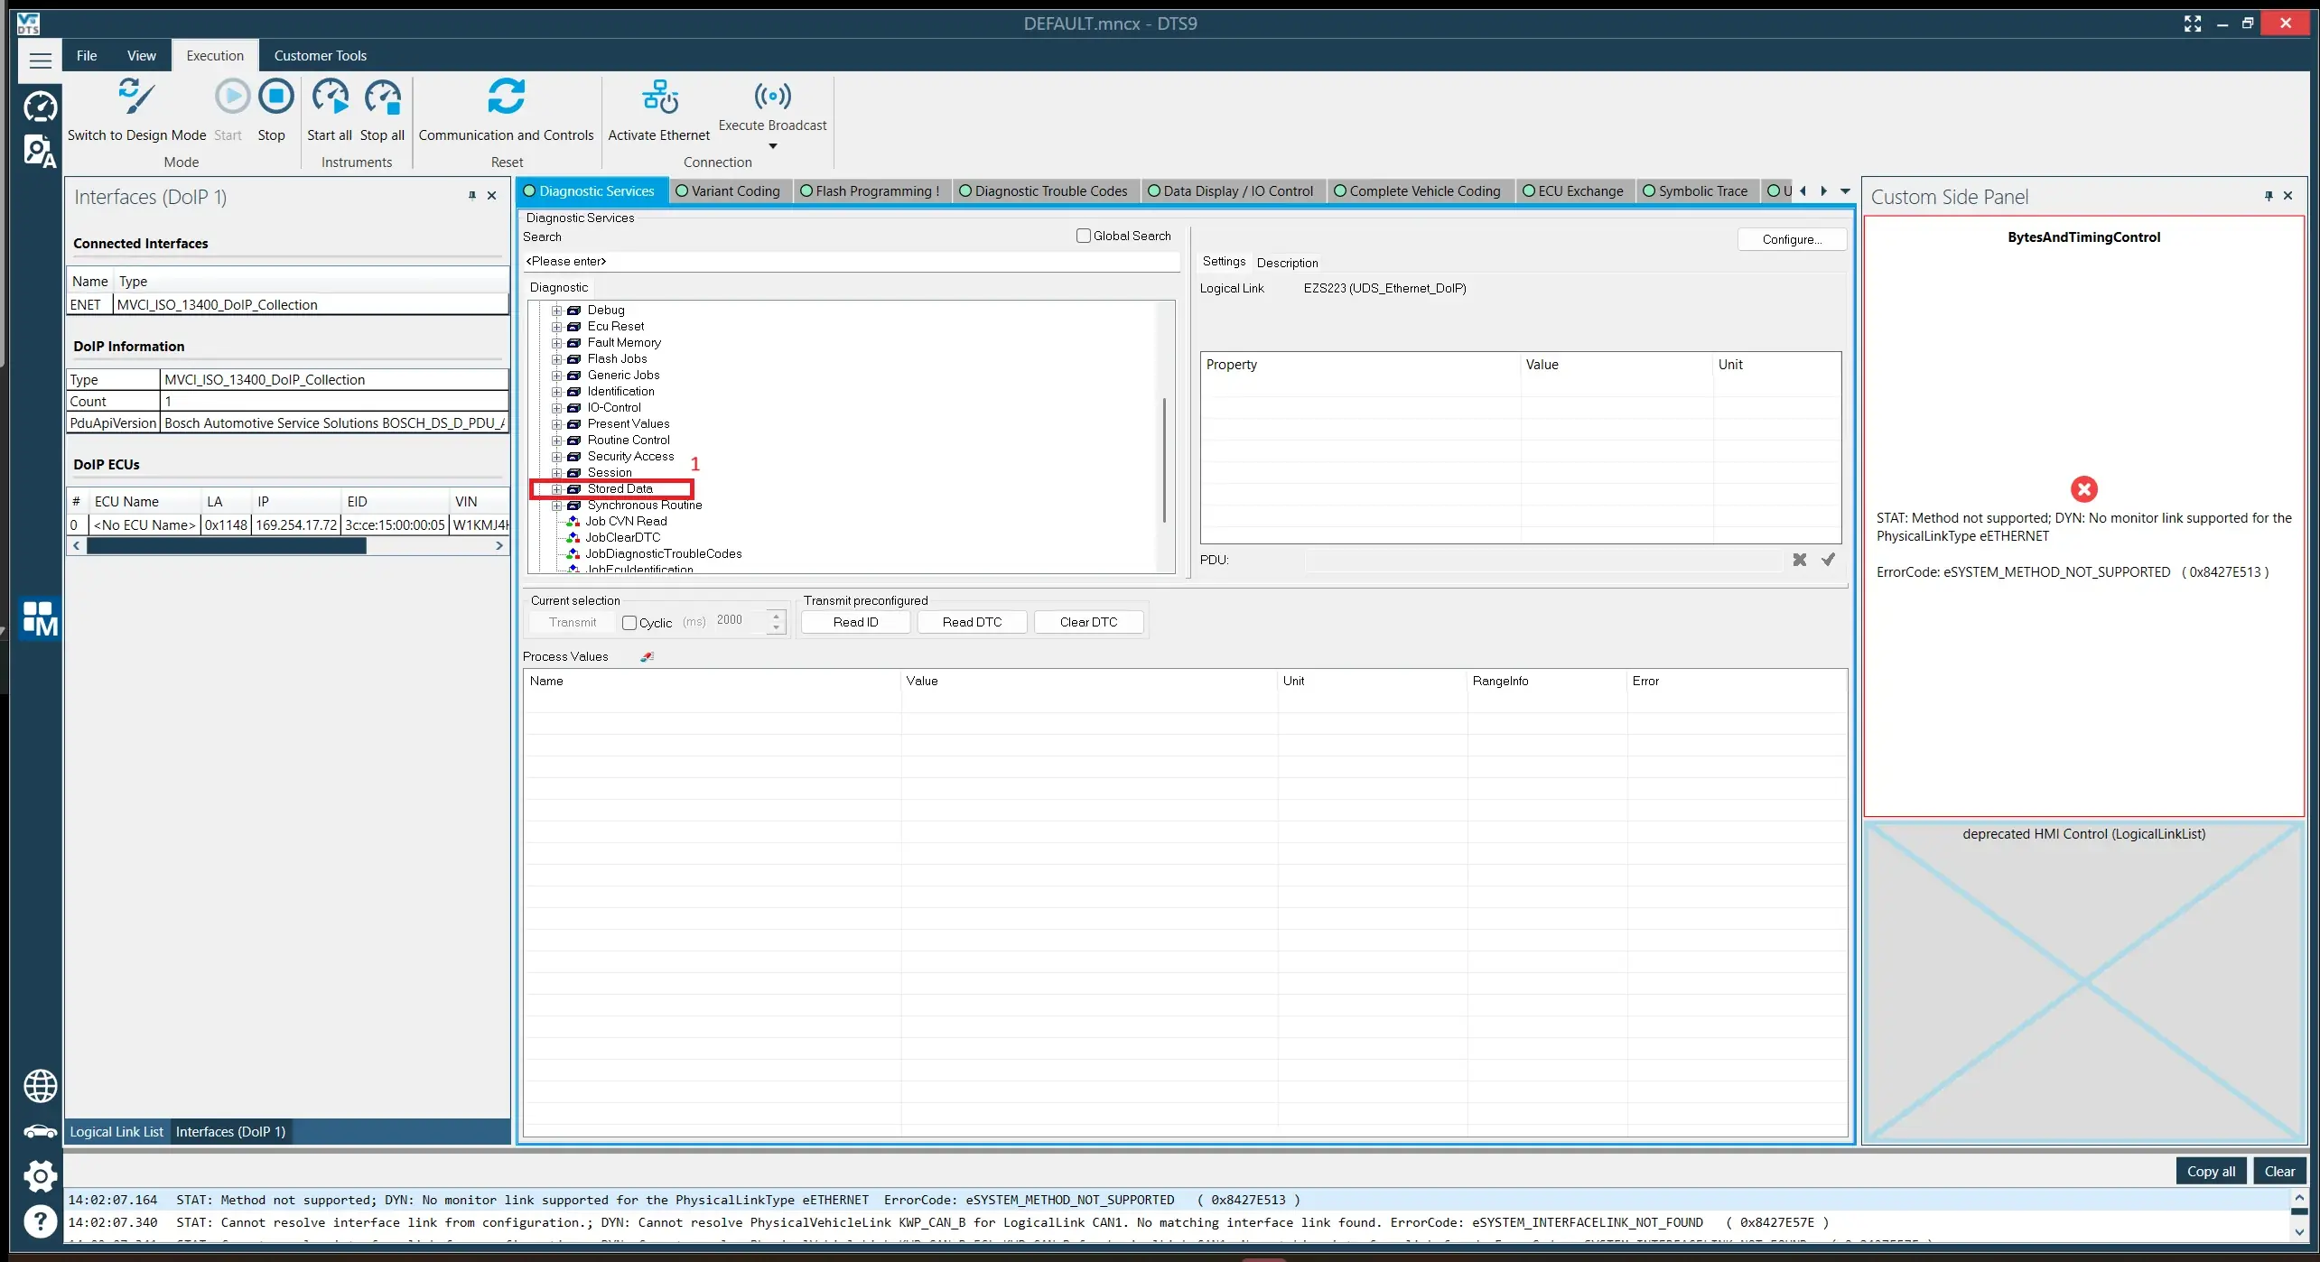Click the Stop execution icon
The height and width of the screenshot is (1262, 2320).
click(275, 97)
